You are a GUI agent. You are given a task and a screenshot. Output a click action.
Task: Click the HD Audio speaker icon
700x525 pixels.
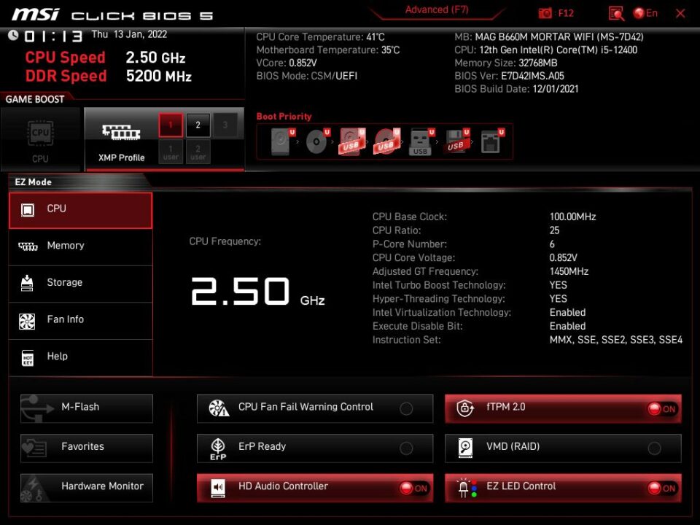click(218, 488)
